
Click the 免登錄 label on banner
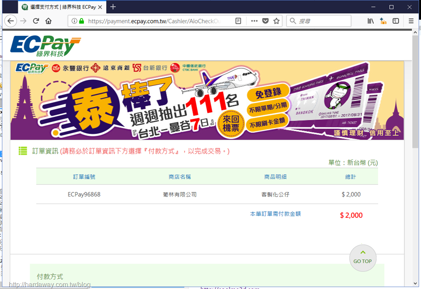(x=268, y=93)
